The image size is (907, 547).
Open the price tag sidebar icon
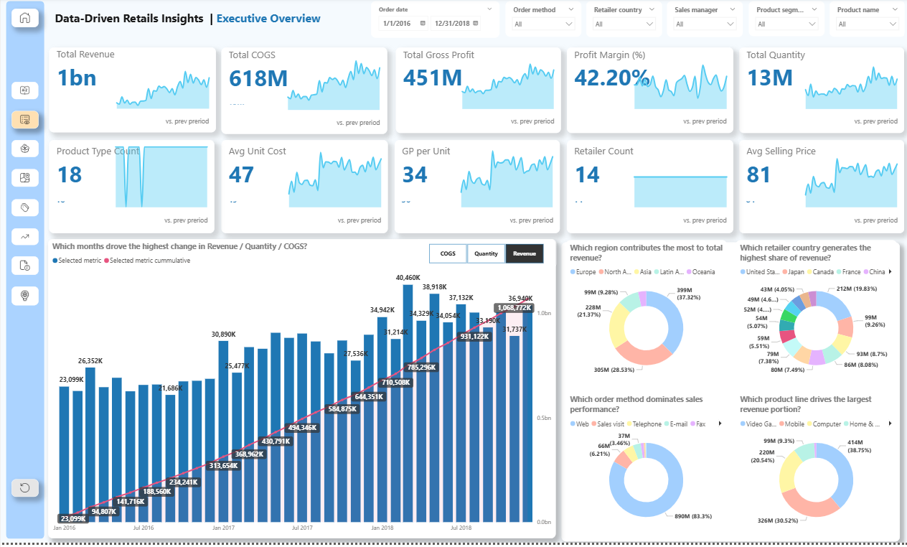25,207
